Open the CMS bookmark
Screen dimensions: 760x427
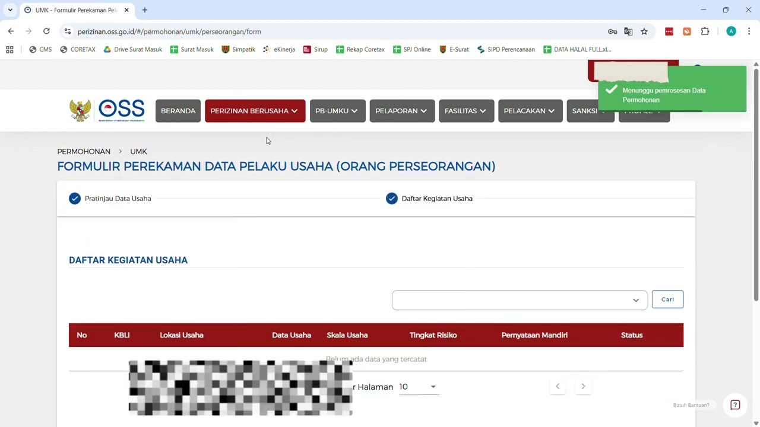pyautogui.click(x=40, y=49)
